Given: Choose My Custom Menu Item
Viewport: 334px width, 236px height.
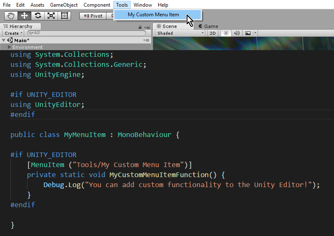Looking at the screenshot, I should tap(158, 15).
